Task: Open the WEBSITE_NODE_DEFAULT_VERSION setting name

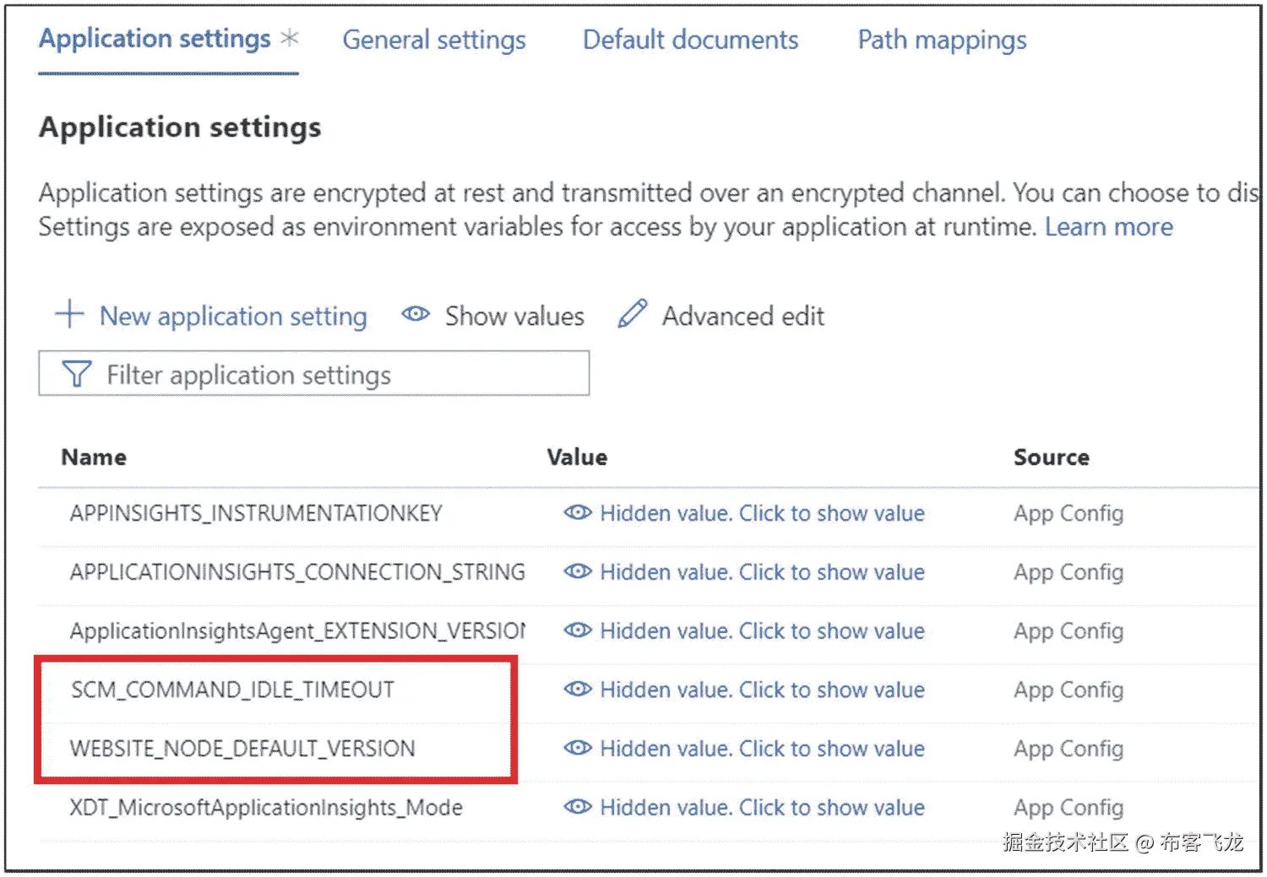Action: pos(242,749)
